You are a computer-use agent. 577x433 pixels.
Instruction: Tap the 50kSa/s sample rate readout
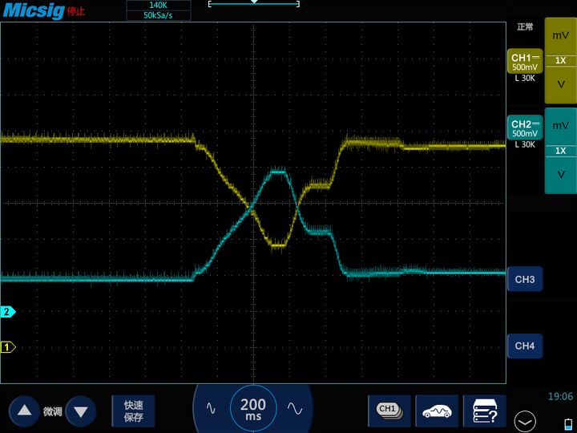(158, 15)
